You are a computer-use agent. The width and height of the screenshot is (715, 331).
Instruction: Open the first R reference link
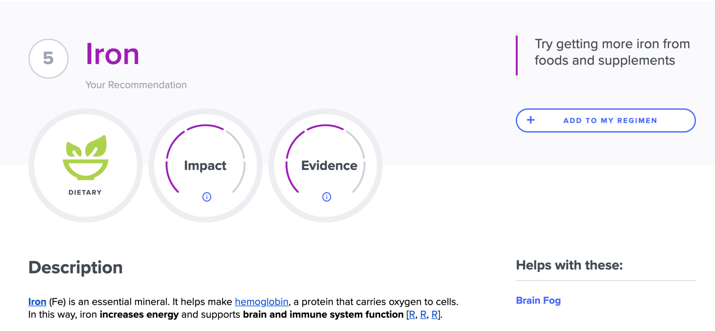click(412, 315)
